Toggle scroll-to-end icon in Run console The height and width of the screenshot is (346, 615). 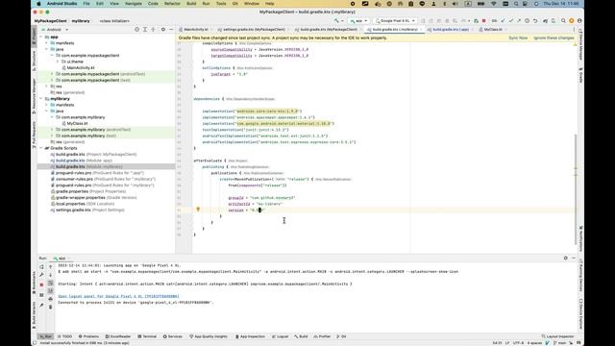pos(50,291)
